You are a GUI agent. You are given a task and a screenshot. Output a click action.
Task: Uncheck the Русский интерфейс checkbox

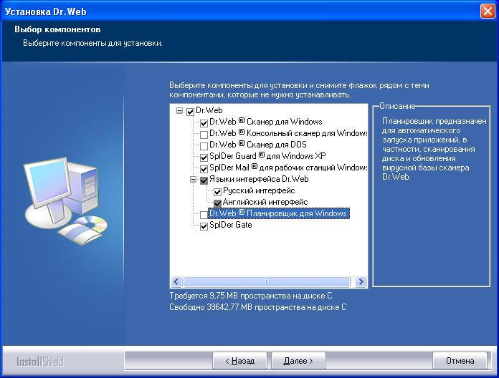218,191
